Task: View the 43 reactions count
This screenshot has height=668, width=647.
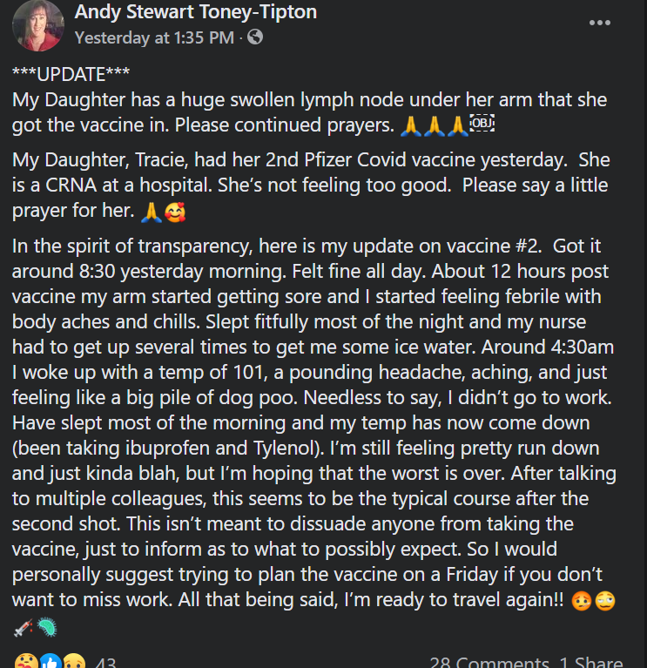Action: click(x=105, y=664)
